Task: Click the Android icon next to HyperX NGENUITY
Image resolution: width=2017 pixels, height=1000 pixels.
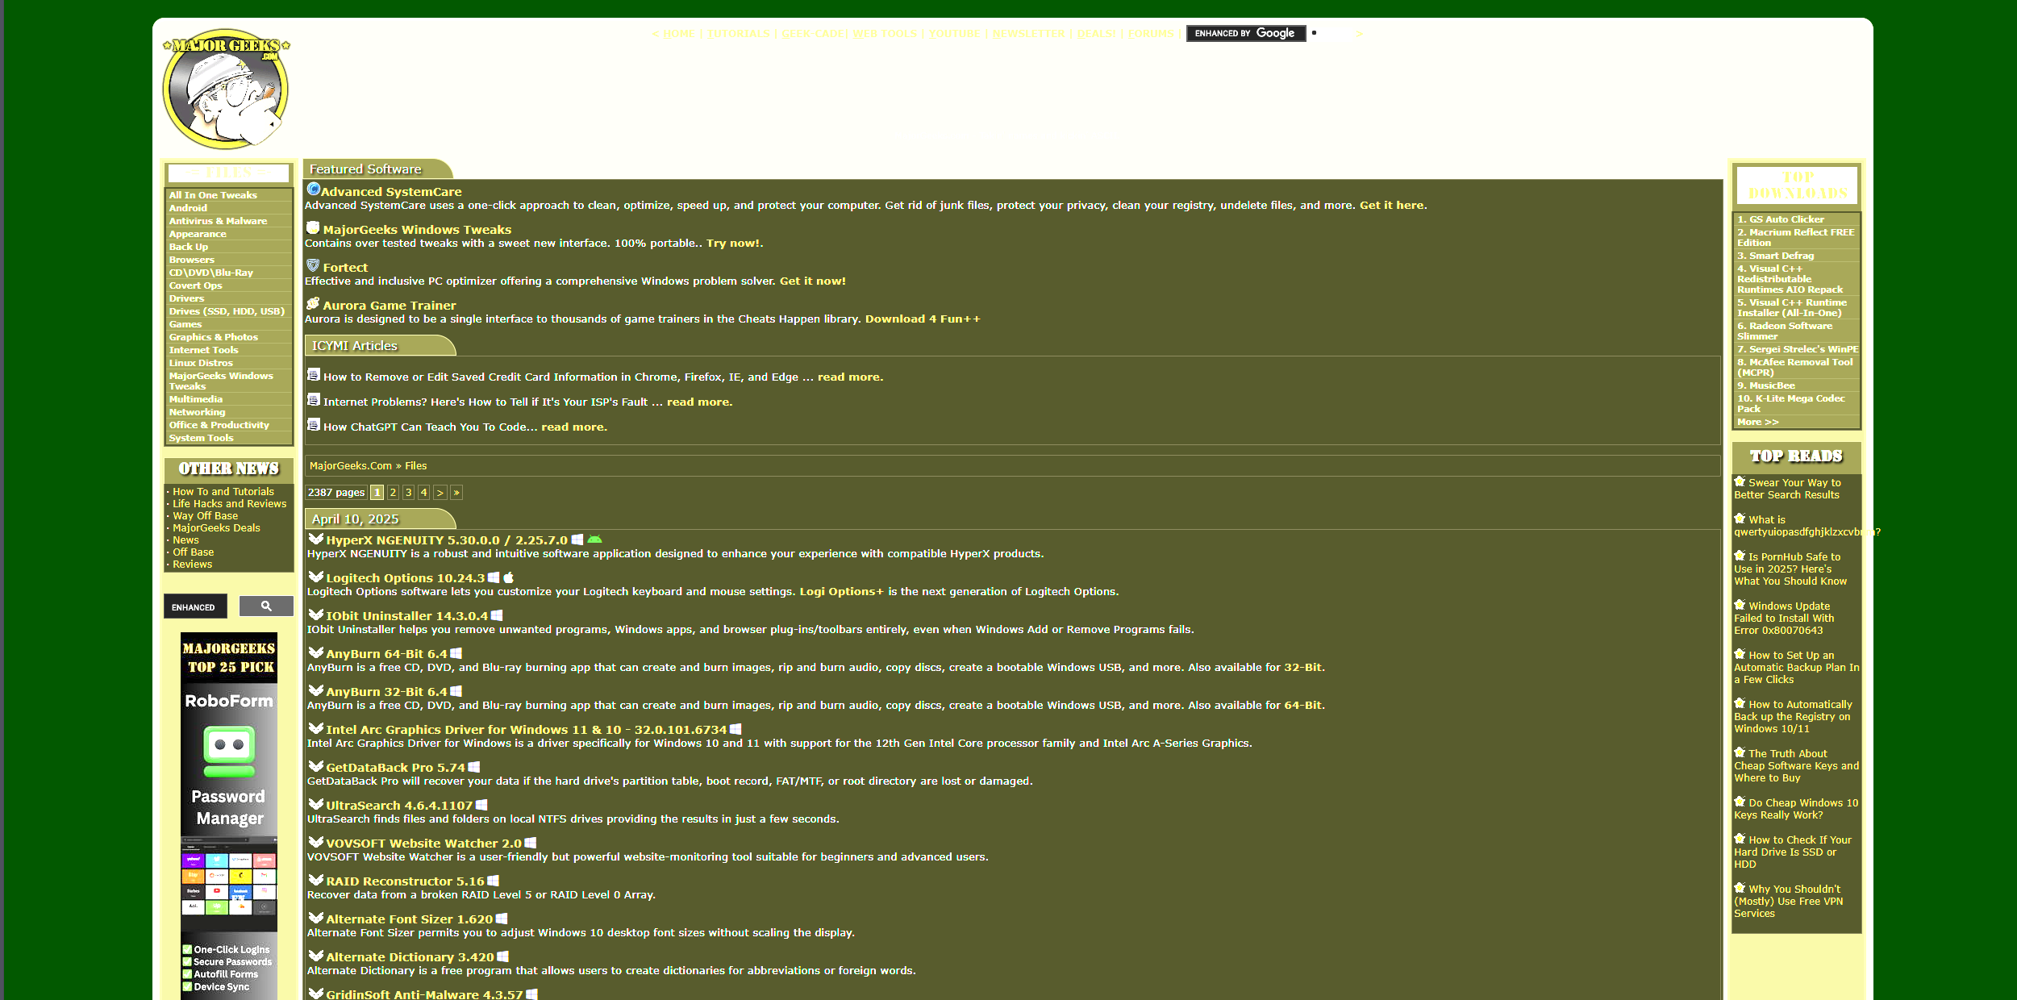Action: [x=594, y=540]
